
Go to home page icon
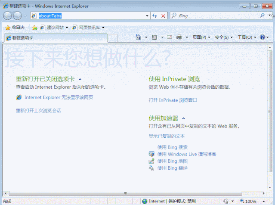click(x=139, y=37)
